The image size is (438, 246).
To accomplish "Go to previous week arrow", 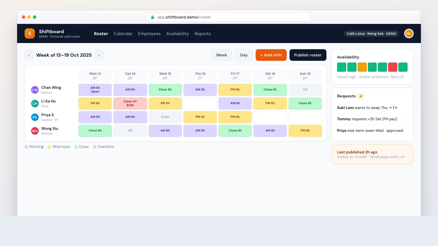I will click(29, 55).
